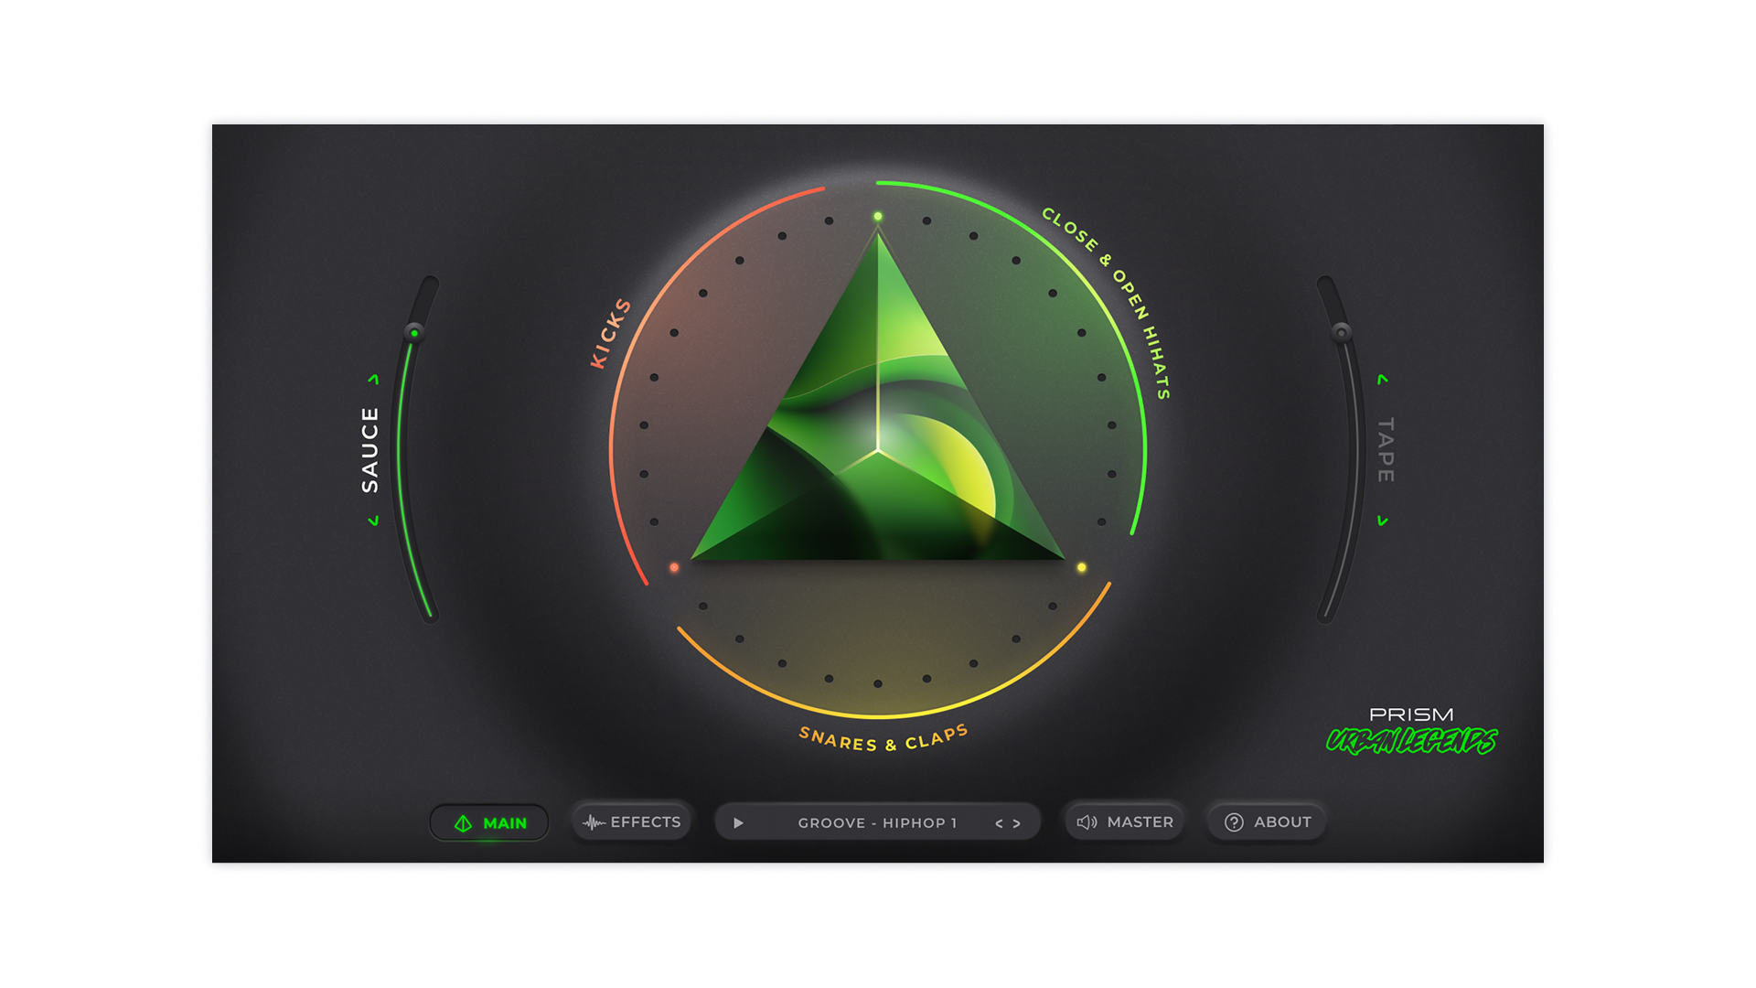Open the Master volume section
Screen dimensions: 1756x988
[1125, 822]
